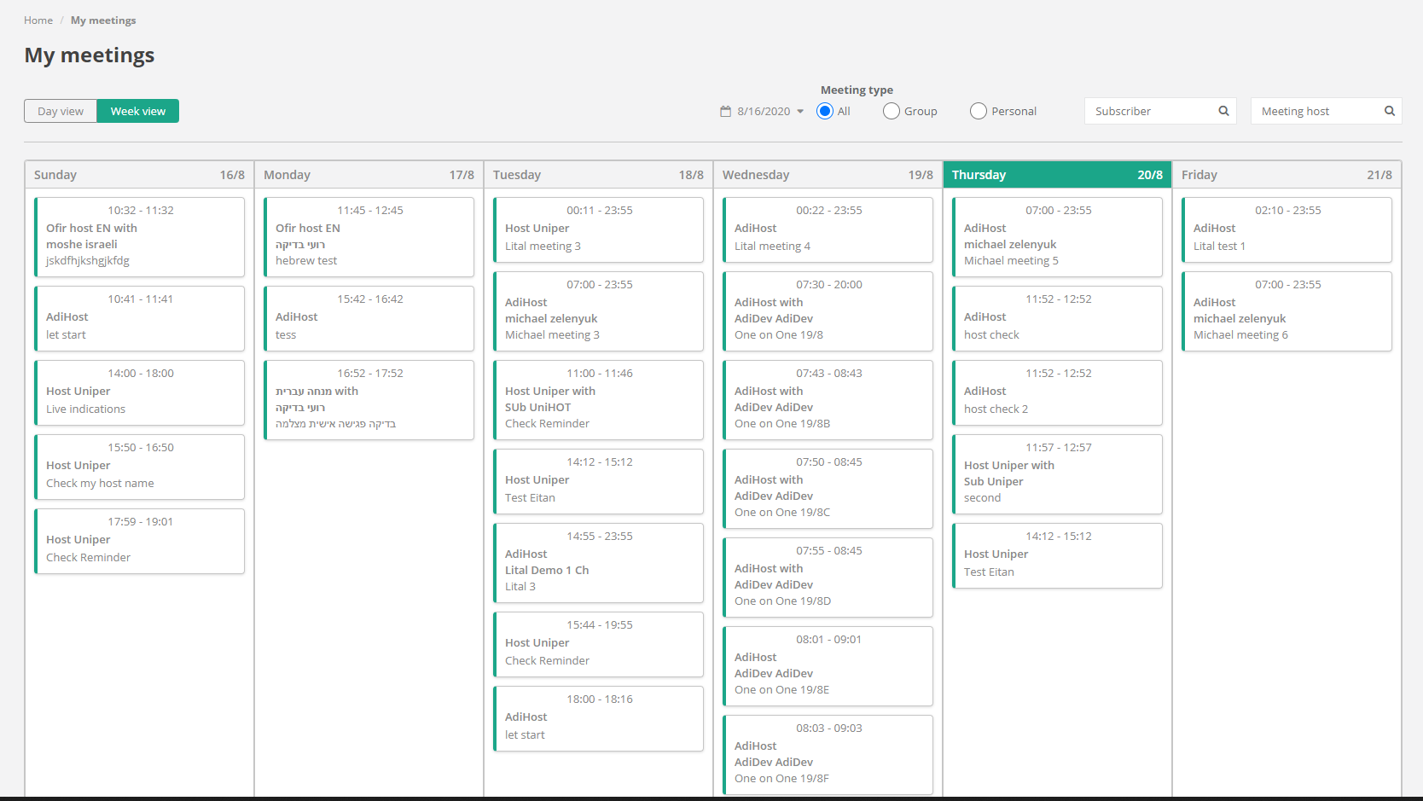Open Michael meeting 6 card on Friday

pos(1287,311)
